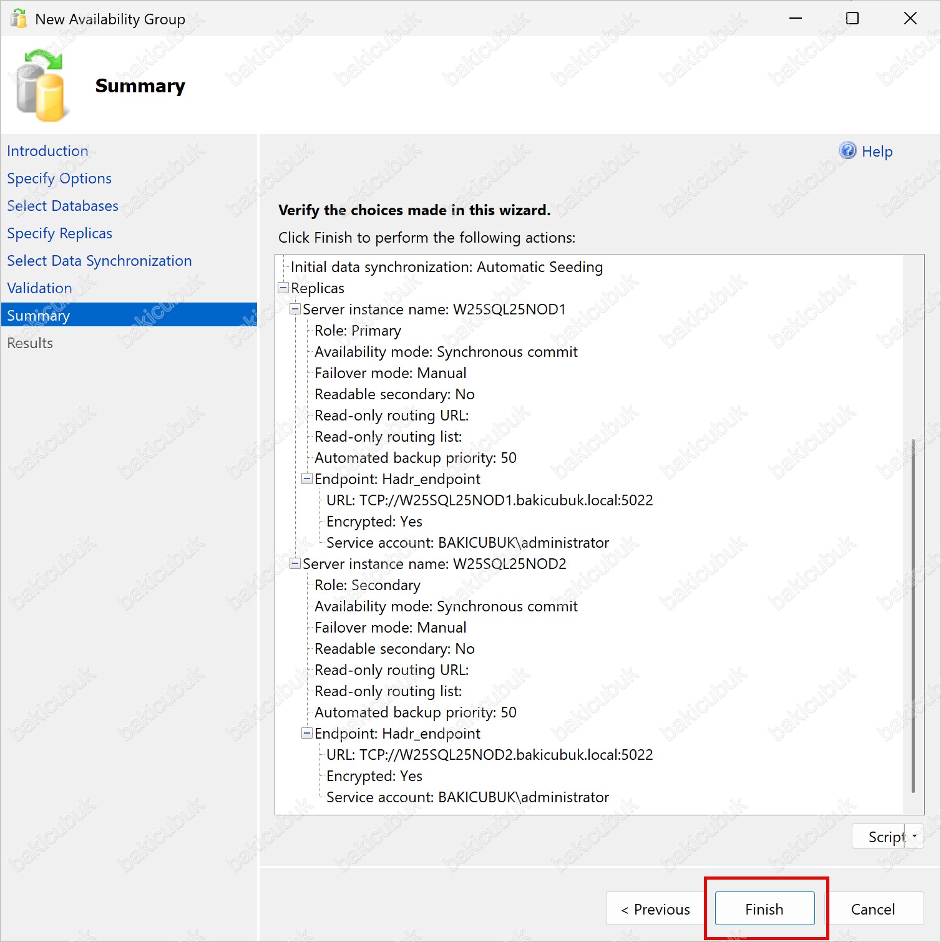
Task: Navigate to Select Databases step
Action: (62, 206)
